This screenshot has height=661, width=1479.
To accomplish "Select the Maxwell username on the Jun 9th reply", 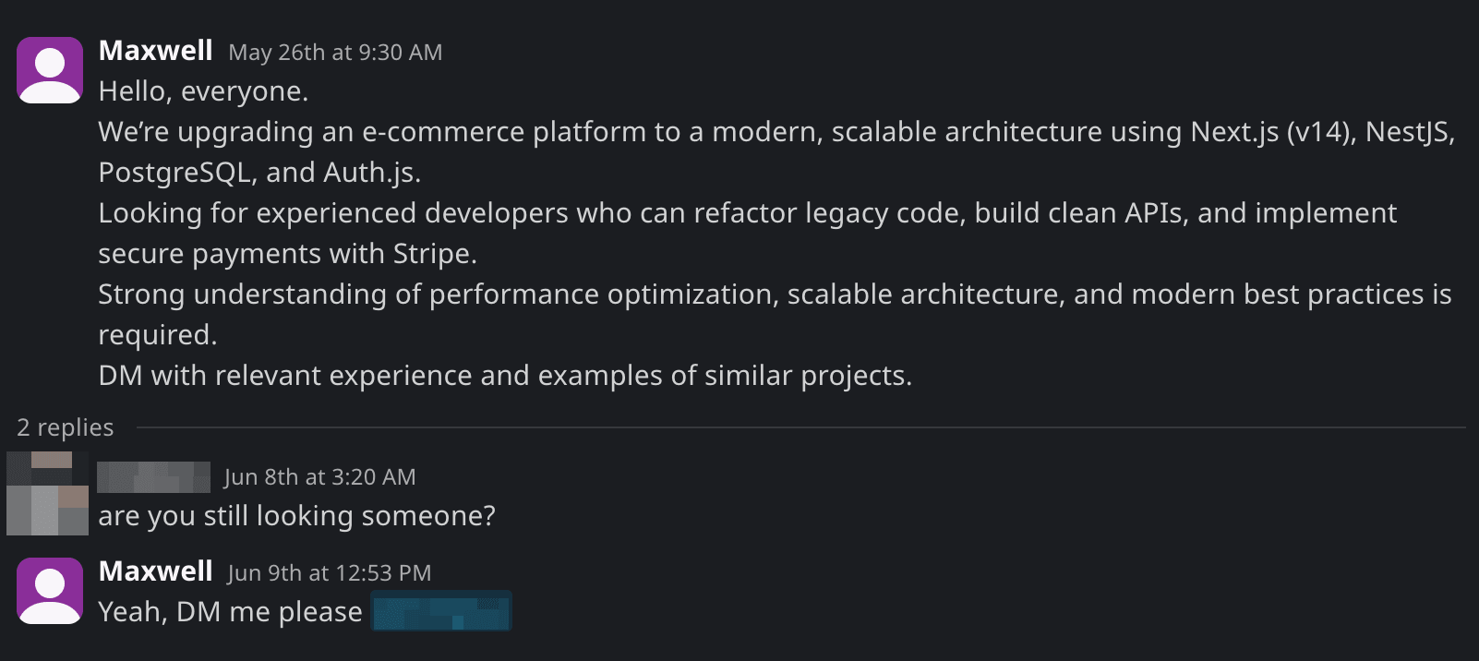I will (156, 571).
